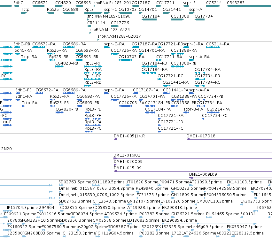Select transcript label RpL3-RD

[93, 82]
